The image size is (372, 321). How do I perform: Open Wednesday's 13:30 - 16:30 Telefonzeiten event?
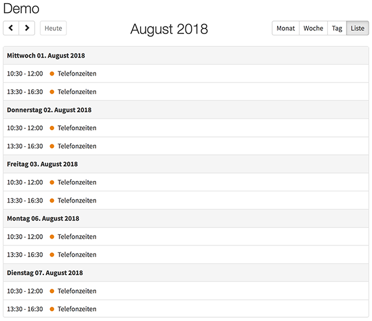coord(186,92)
